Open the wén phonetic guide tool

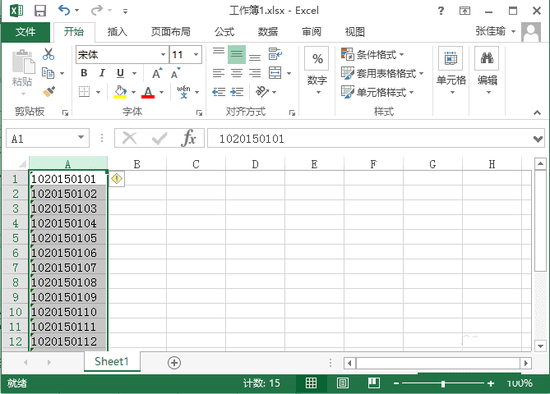click(x=183, y=92)
